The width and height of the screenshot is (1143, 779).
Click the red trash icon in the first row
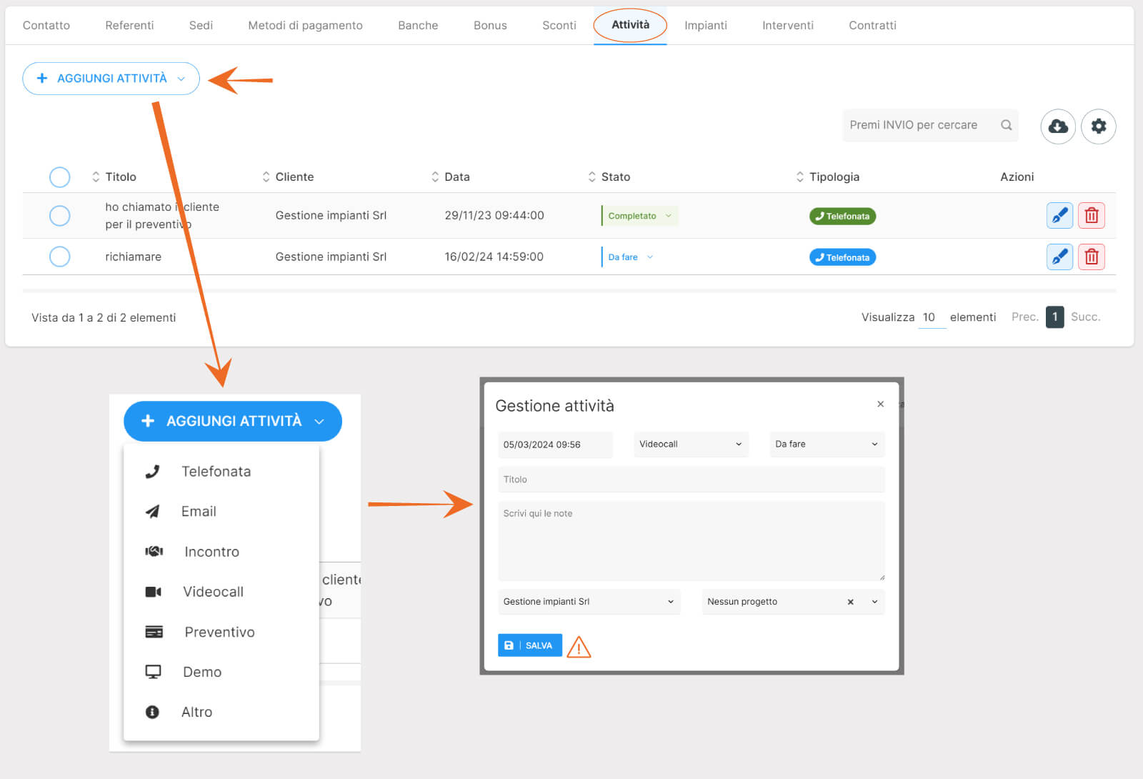[x=1091, y=215]
